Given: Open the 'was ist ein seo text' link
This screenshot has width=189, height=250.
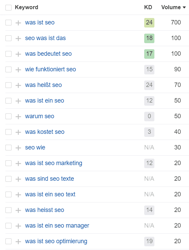Looking at the screenshot, I should 50,194.
